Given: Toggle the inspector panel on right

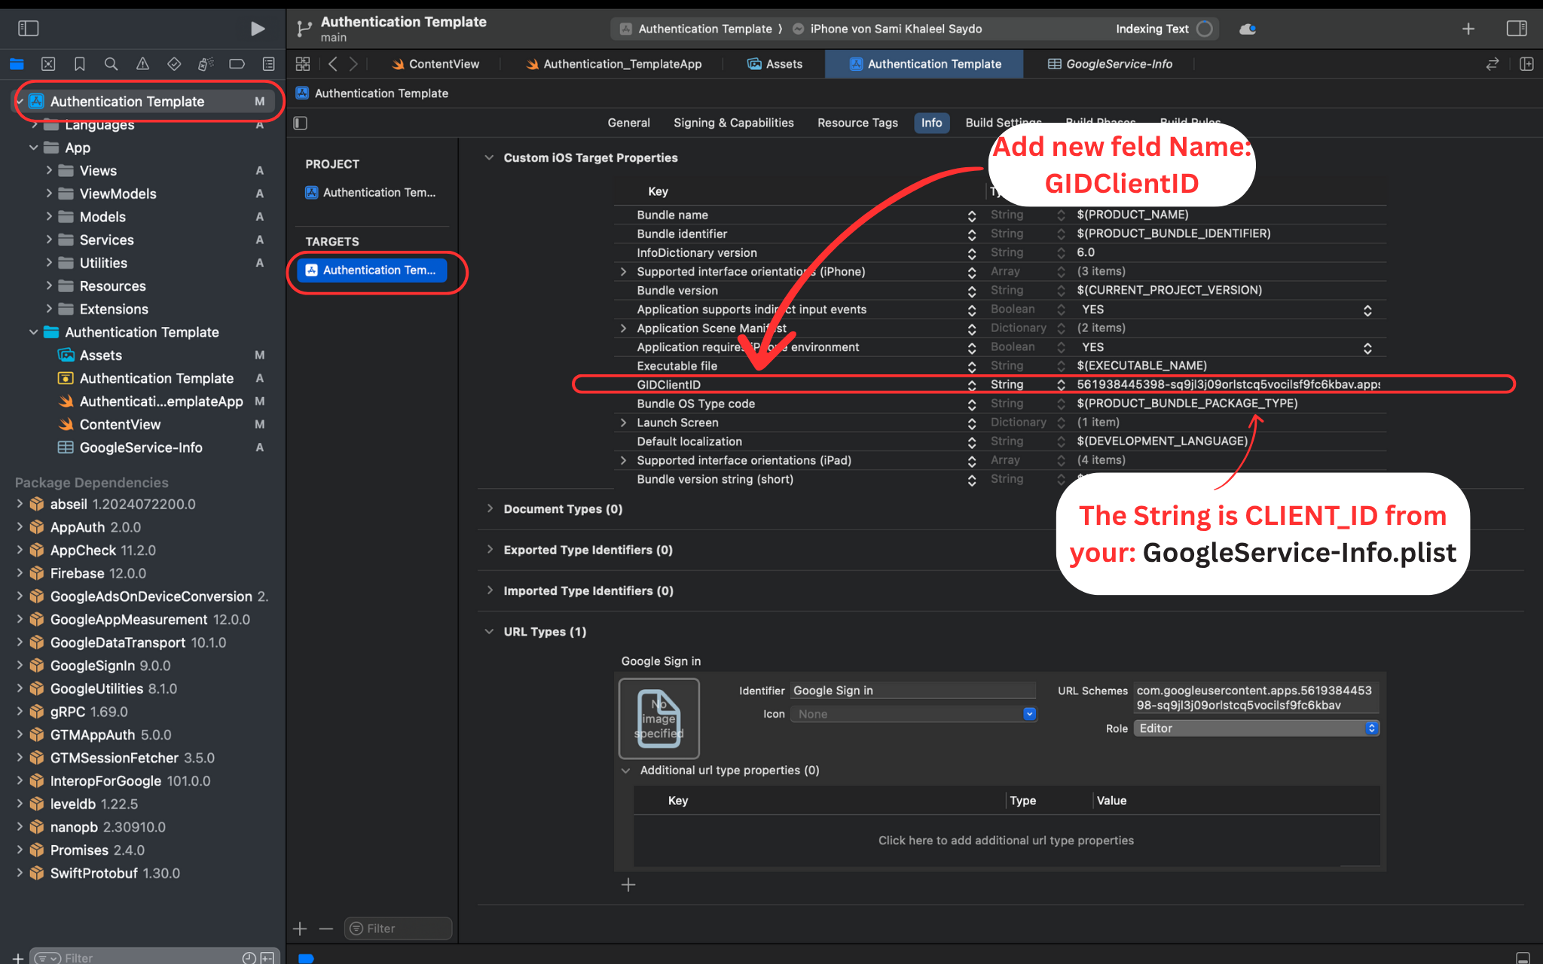Looking at the screenshot, I should click(1516, 29).
